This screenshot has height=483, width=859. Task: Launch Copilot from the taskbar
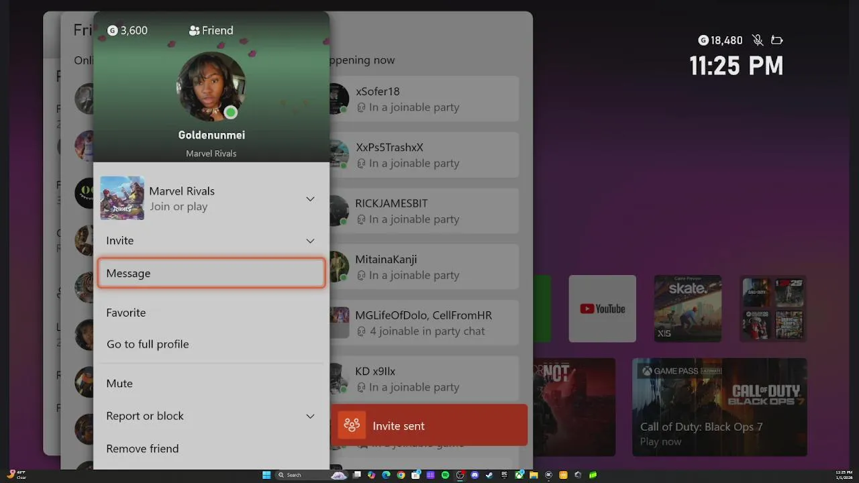371,475
